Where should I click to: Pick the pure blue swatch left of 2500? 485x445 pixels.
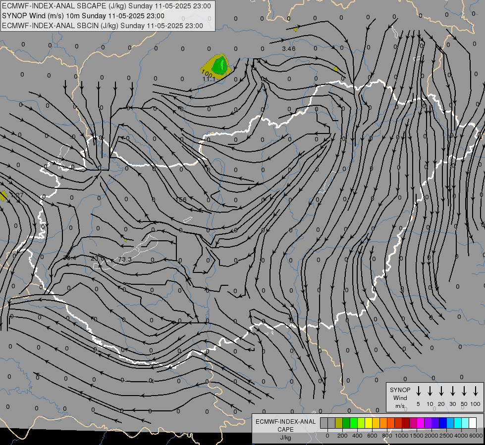point(443,423)
